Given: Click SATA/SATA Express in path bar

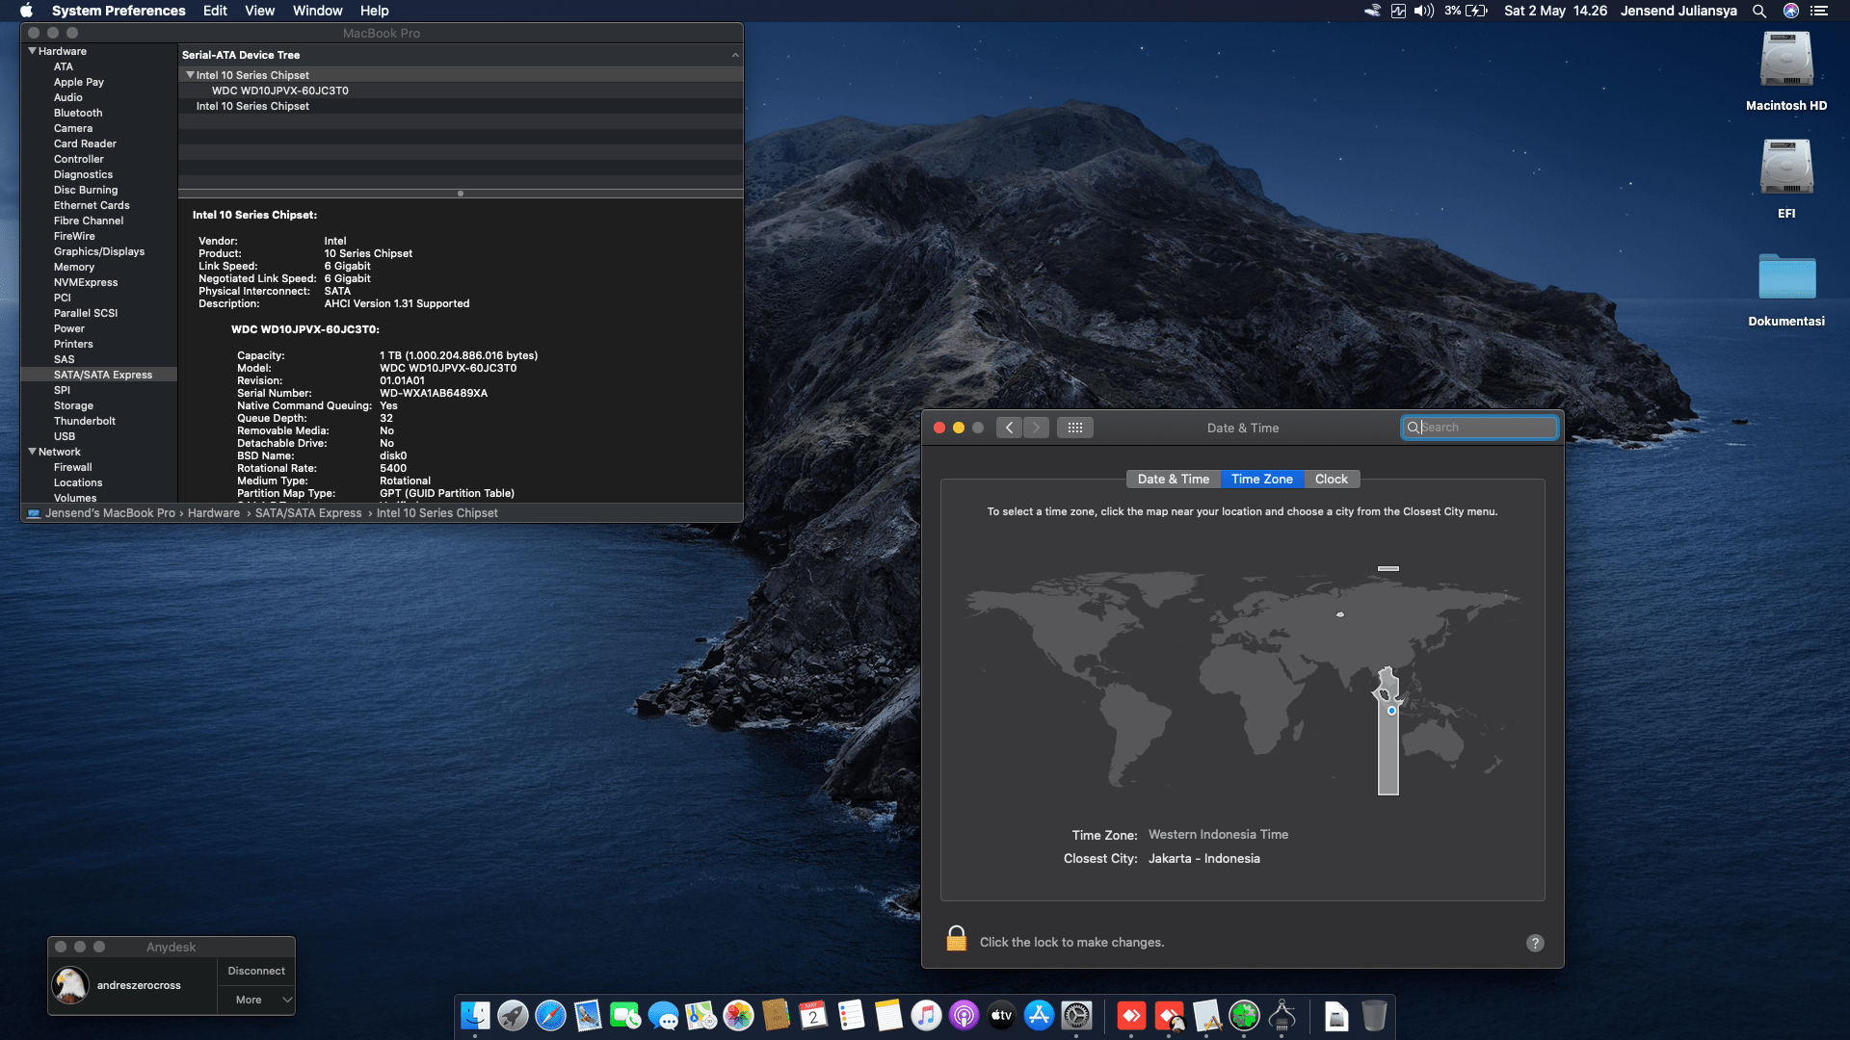Looking at the screenshot, I should tap(308, 513).
